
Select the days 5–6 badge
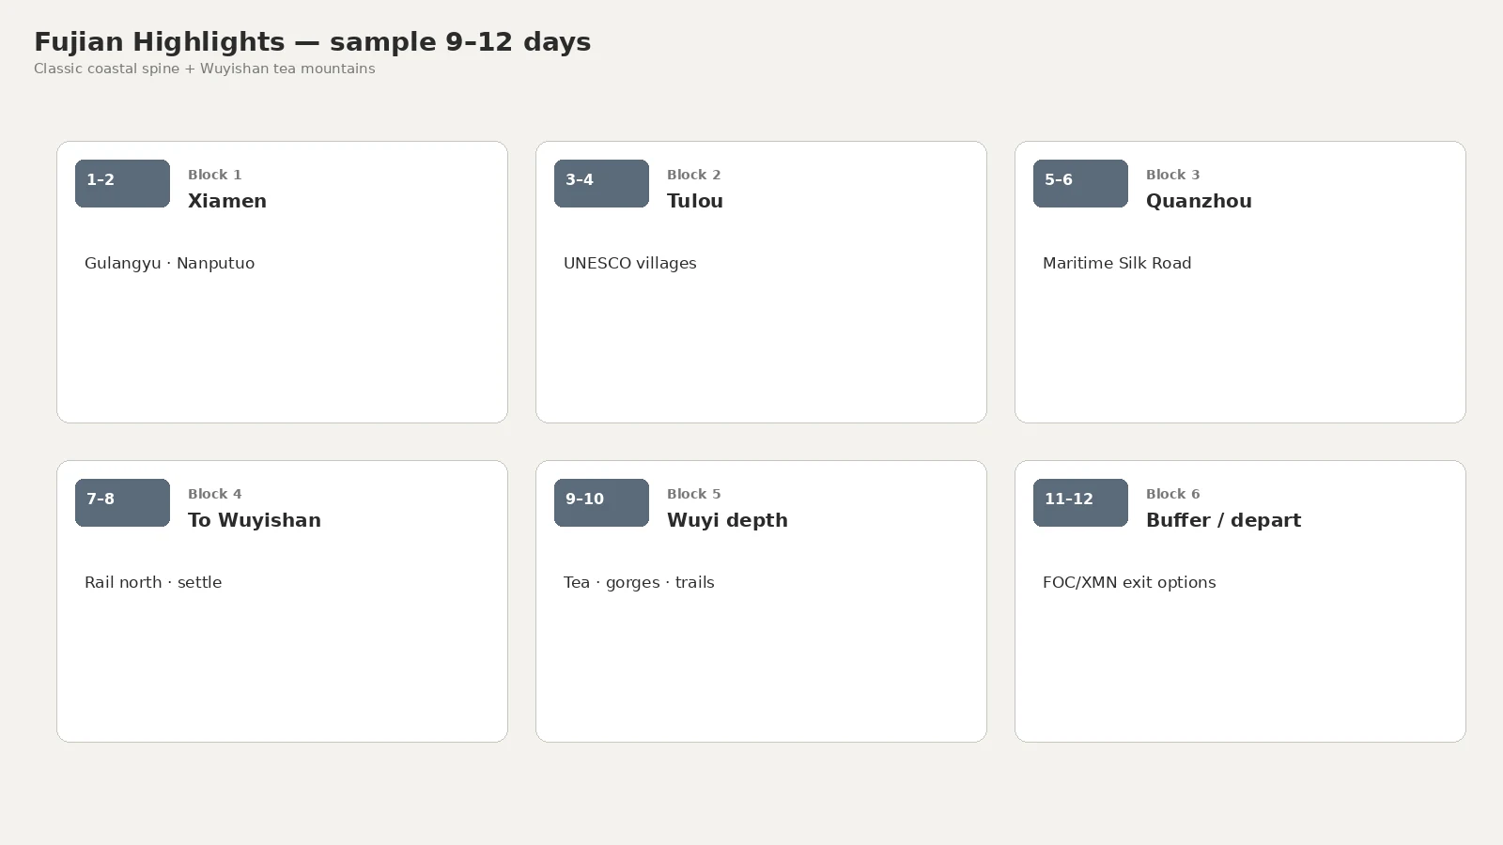pos(1080,183)
